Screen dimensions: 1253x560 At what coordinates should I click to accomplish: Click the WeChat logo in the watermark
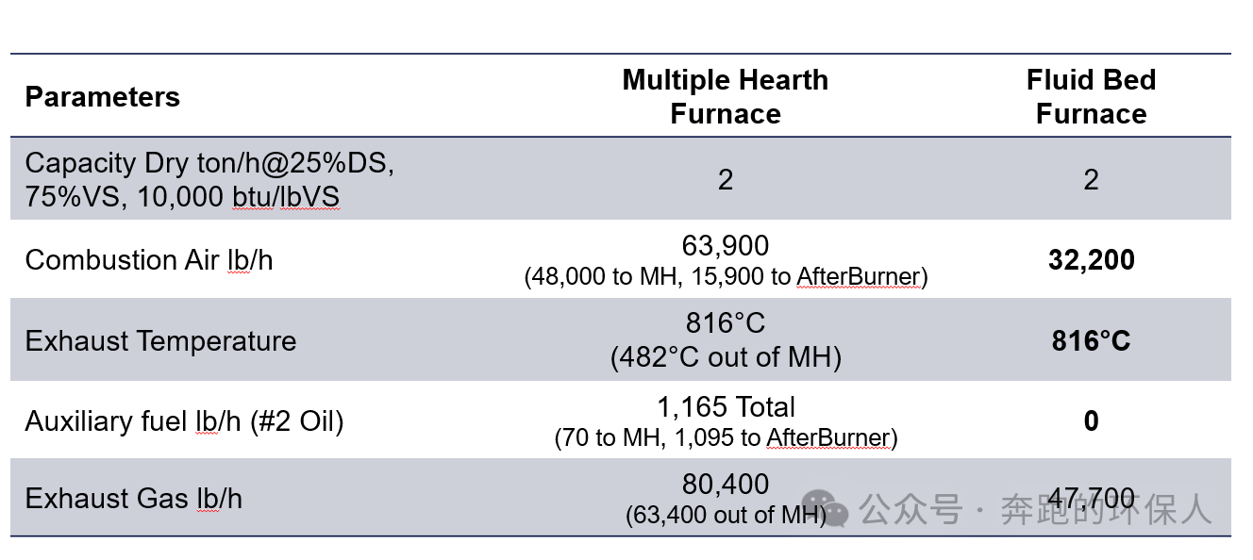pos(825,509)
